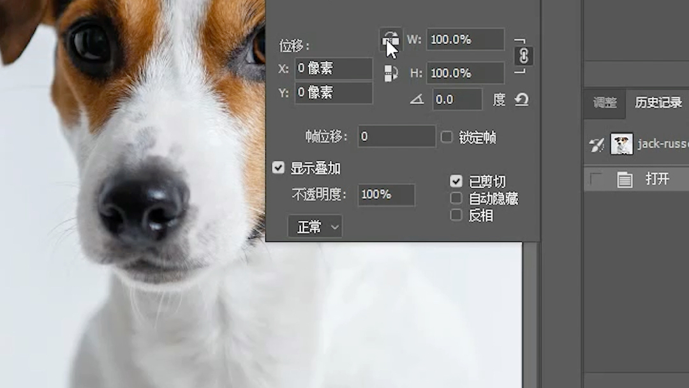This screenshot has height=388, width=689.
Task: Disable the 已剪切 checkbox
Action: (x=456, y=181)
